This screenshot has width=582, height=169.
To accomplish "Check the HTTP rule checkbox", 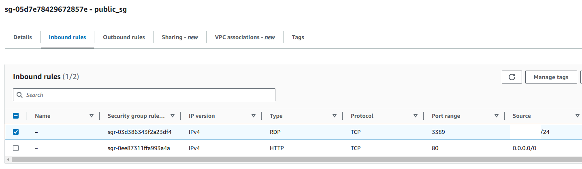I will [16, 148].
